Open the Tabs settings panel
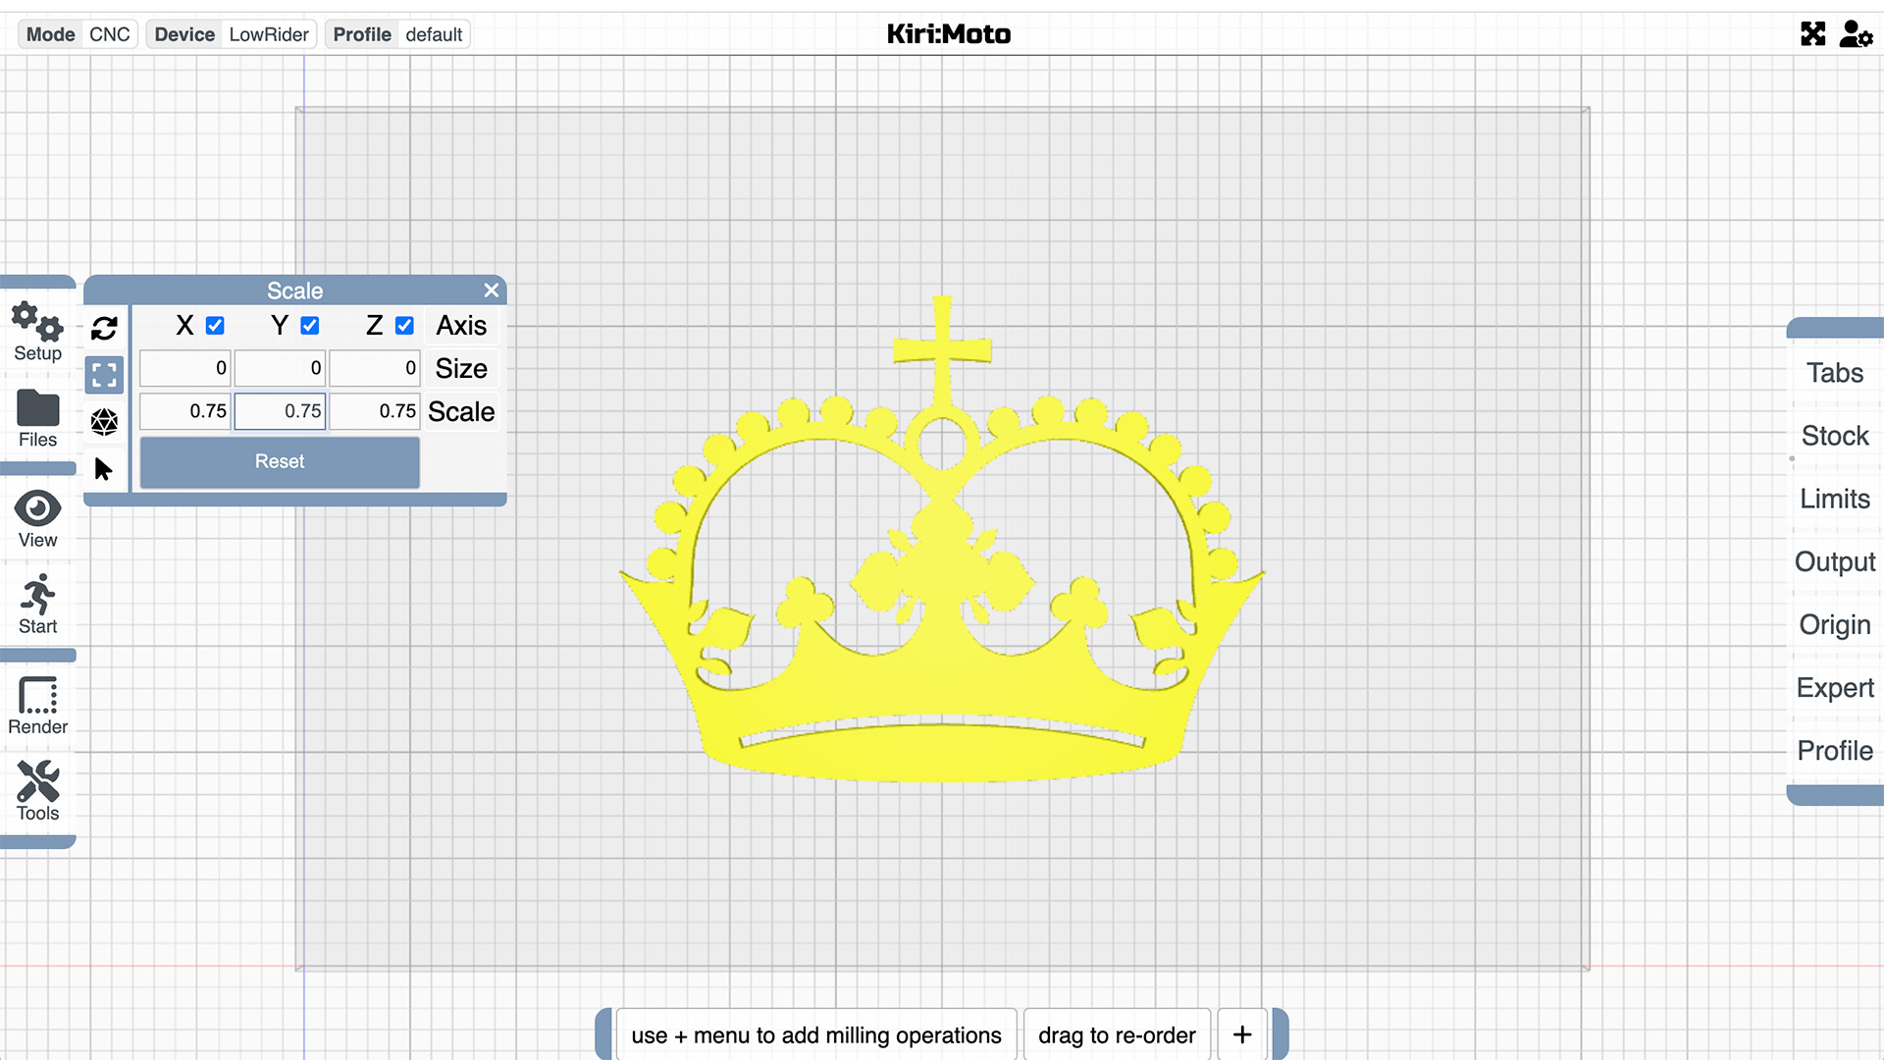This screenshot has height=1060, width=1884. [1834, 373]
